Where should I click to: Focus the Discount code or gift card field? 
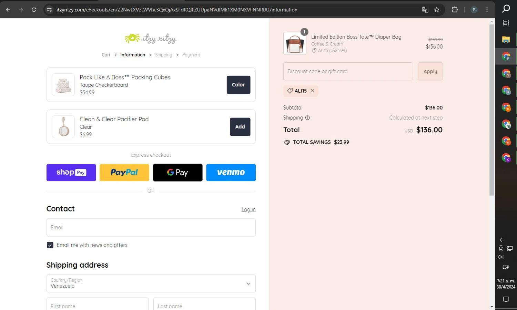(x=348, y=71)
